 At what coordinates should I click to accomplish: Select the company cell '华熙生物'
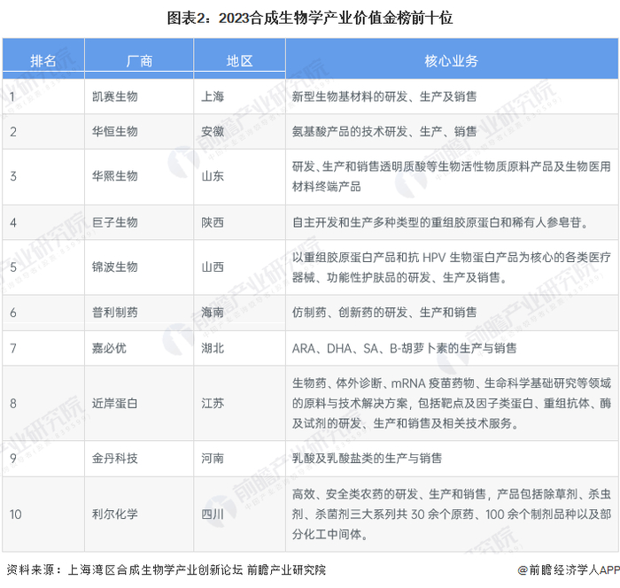pyautogui.click(x=114, y=176)
